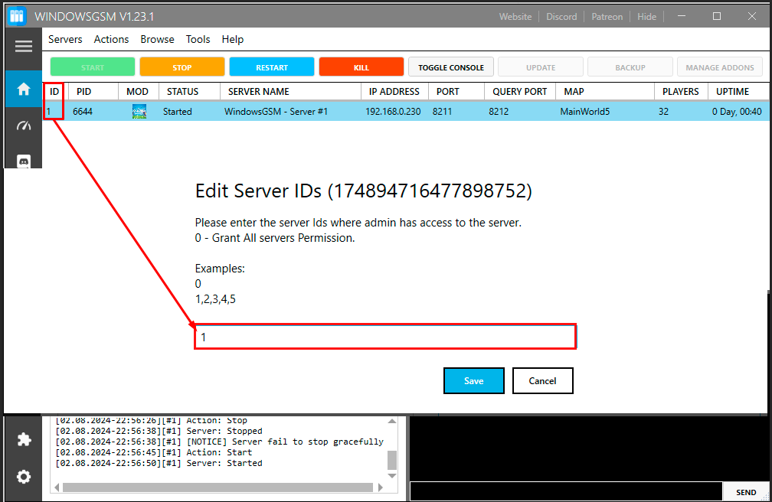
Task: Click the IP ADDRESS column header
Action: [394, 92]
